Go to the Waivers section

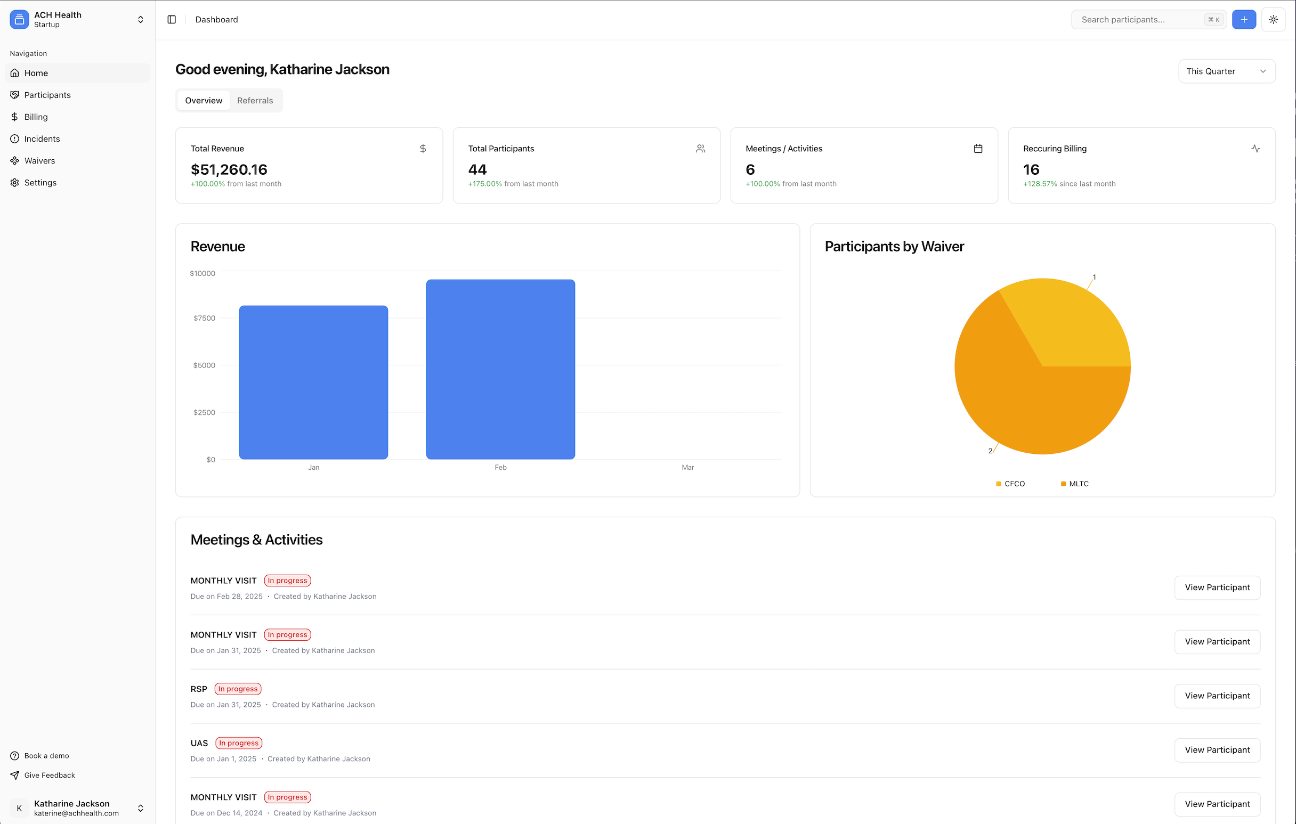[39, 160]
